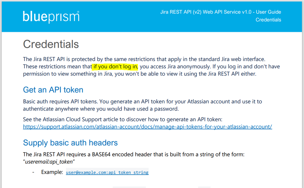Screen dimensions: 304x188
Task: Click the user@example.com:api_token_string example link
Action: (107, 173)
